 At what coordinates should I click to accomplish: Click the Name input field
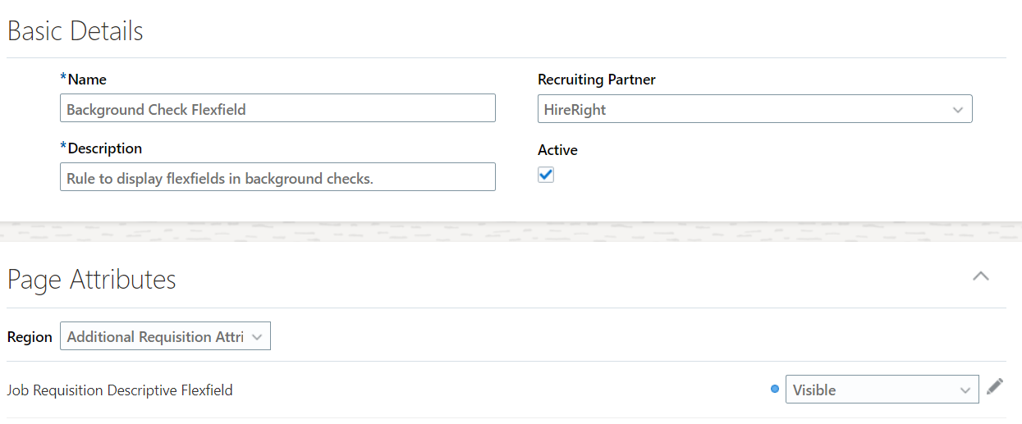pyautogui.click(x=277, y=109)
